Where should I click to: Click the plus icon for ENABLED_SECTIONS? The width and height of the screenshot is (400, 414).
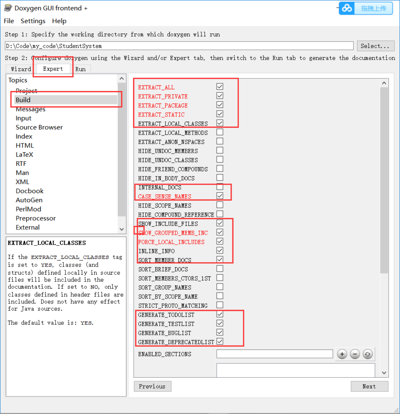[342, 354]
